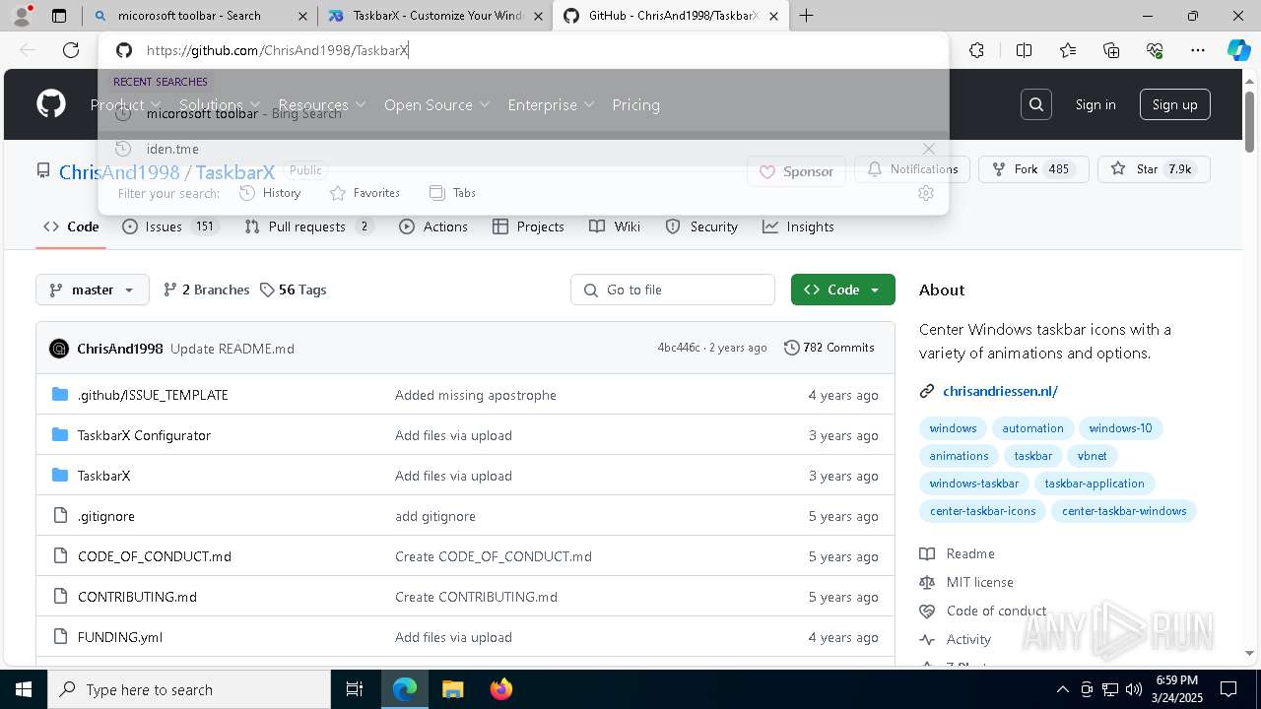Choose micorosoft toolbar recent search suggestion
The height and width of the screenshot is (709, 1261).
[523, 113]
